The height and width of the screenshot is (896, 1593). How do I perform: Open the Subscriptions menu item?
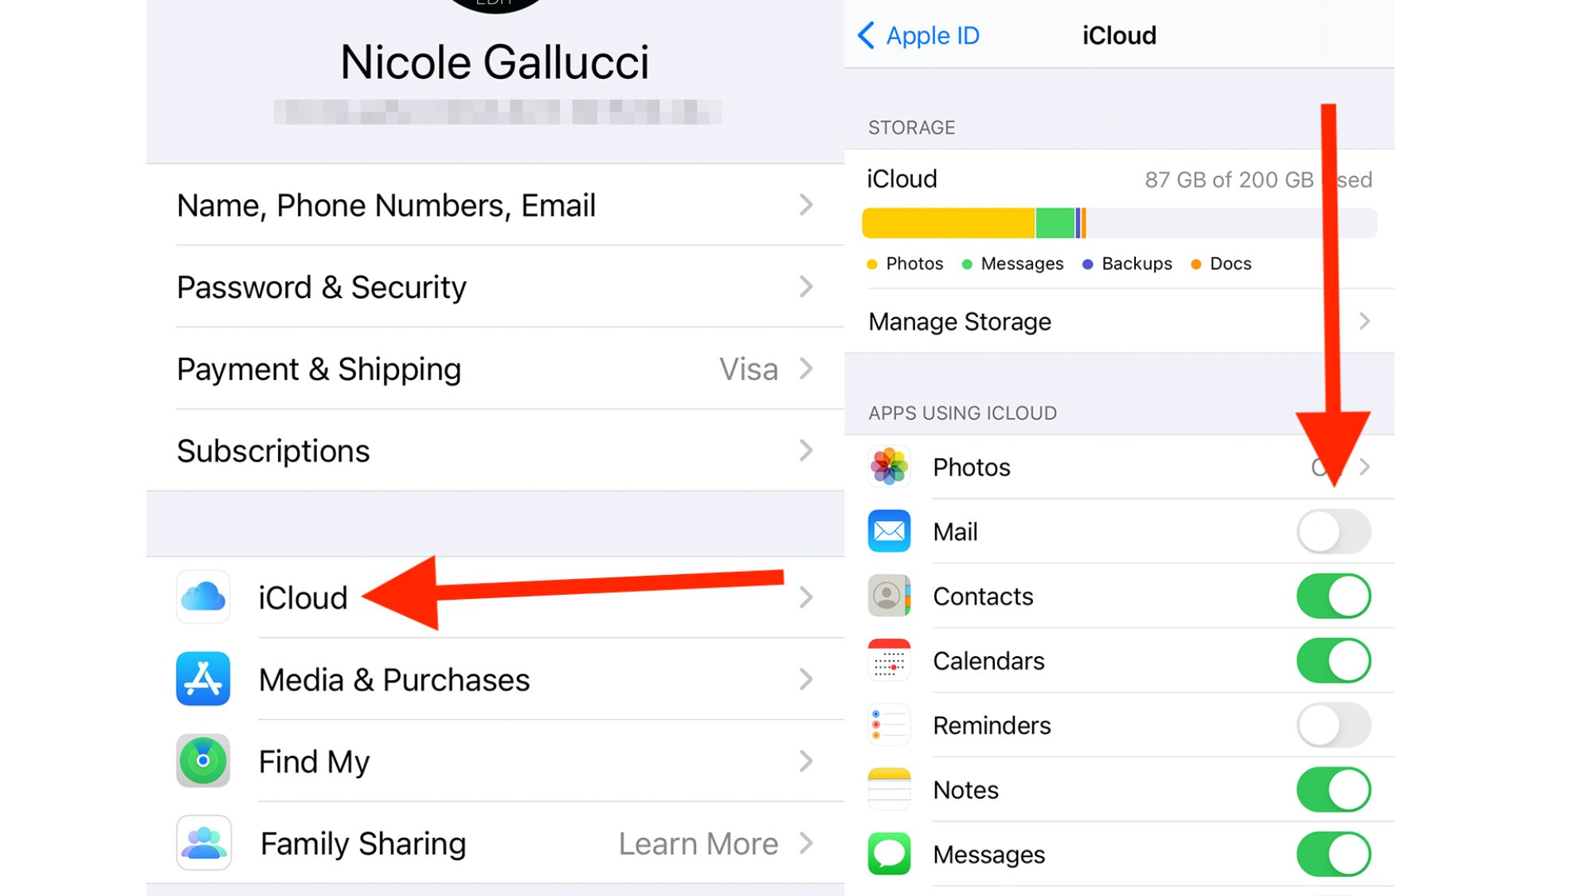(x=495, y=451)
